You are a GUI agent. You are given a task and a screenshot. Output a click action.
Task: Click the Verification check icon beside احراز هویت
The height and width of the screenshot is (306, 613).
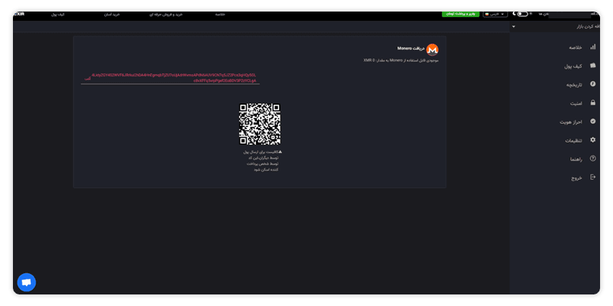(593, 122)
